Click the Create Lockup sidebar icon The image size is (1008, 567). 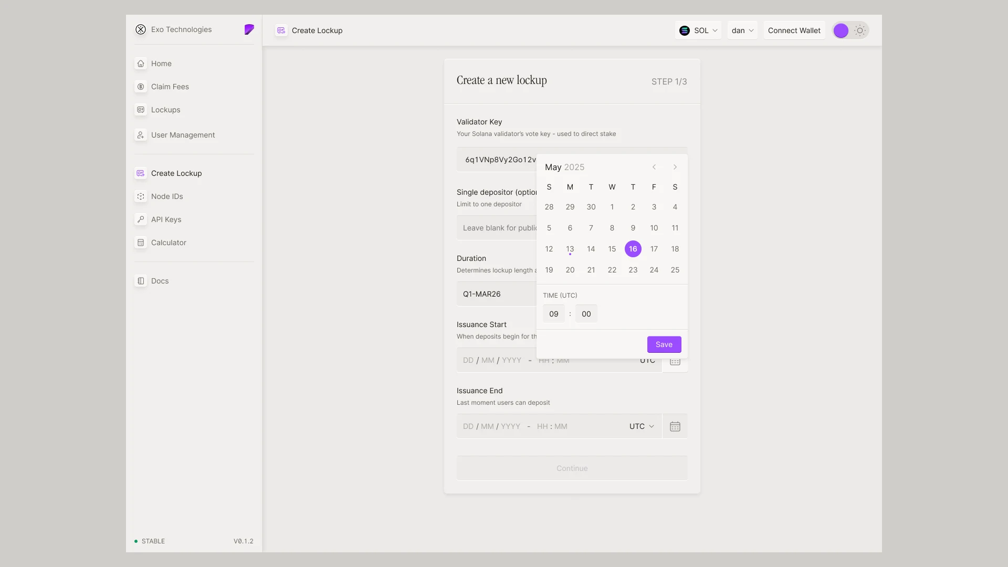point(141,173)
